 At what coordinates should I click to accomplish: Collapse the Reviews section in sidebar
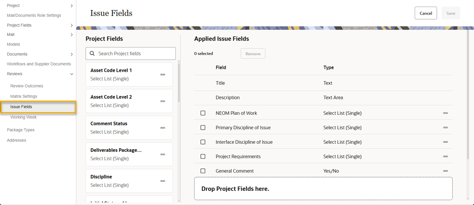pyautogui.click(x=71, y=74)
